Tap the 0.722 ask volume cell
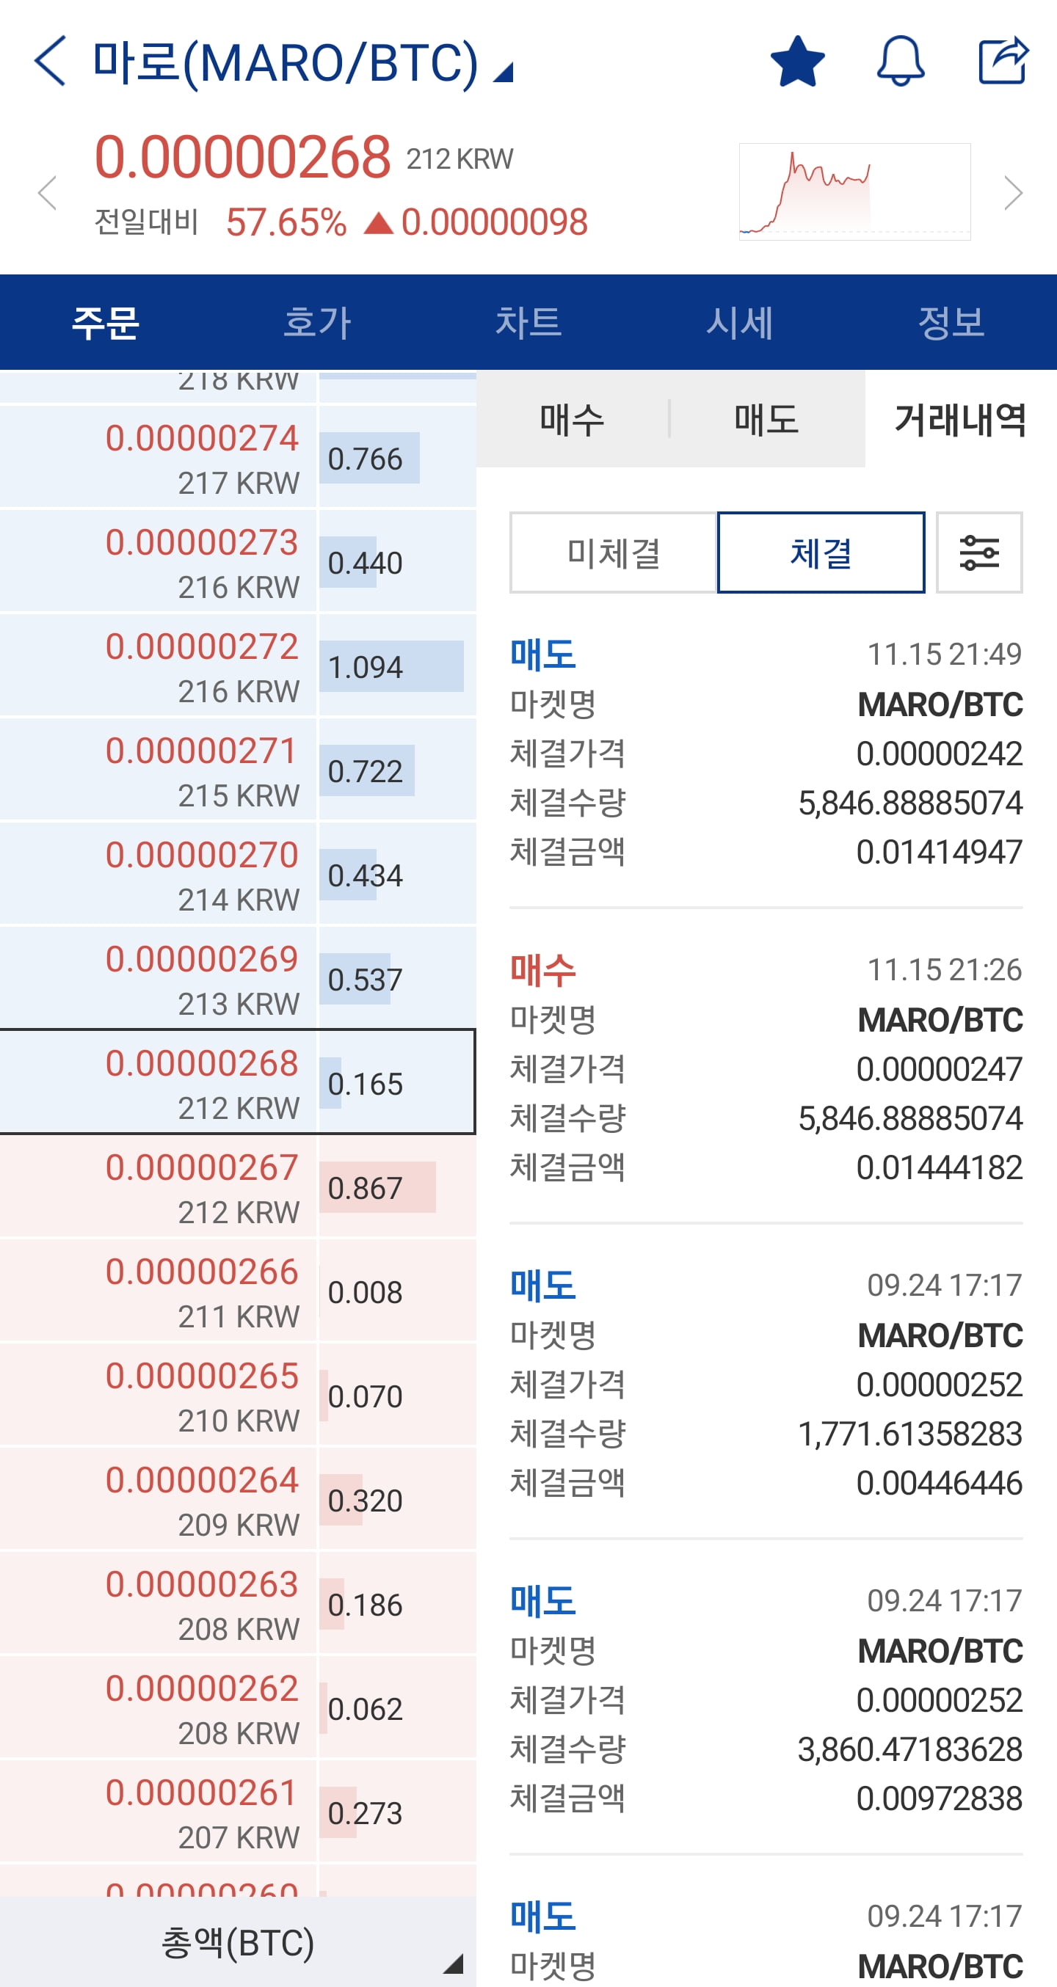The image size is (1057, 1987). click(397, 770)
